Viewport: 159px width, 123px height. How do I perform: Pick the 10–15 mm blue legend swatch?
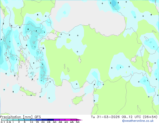[33, 120]
